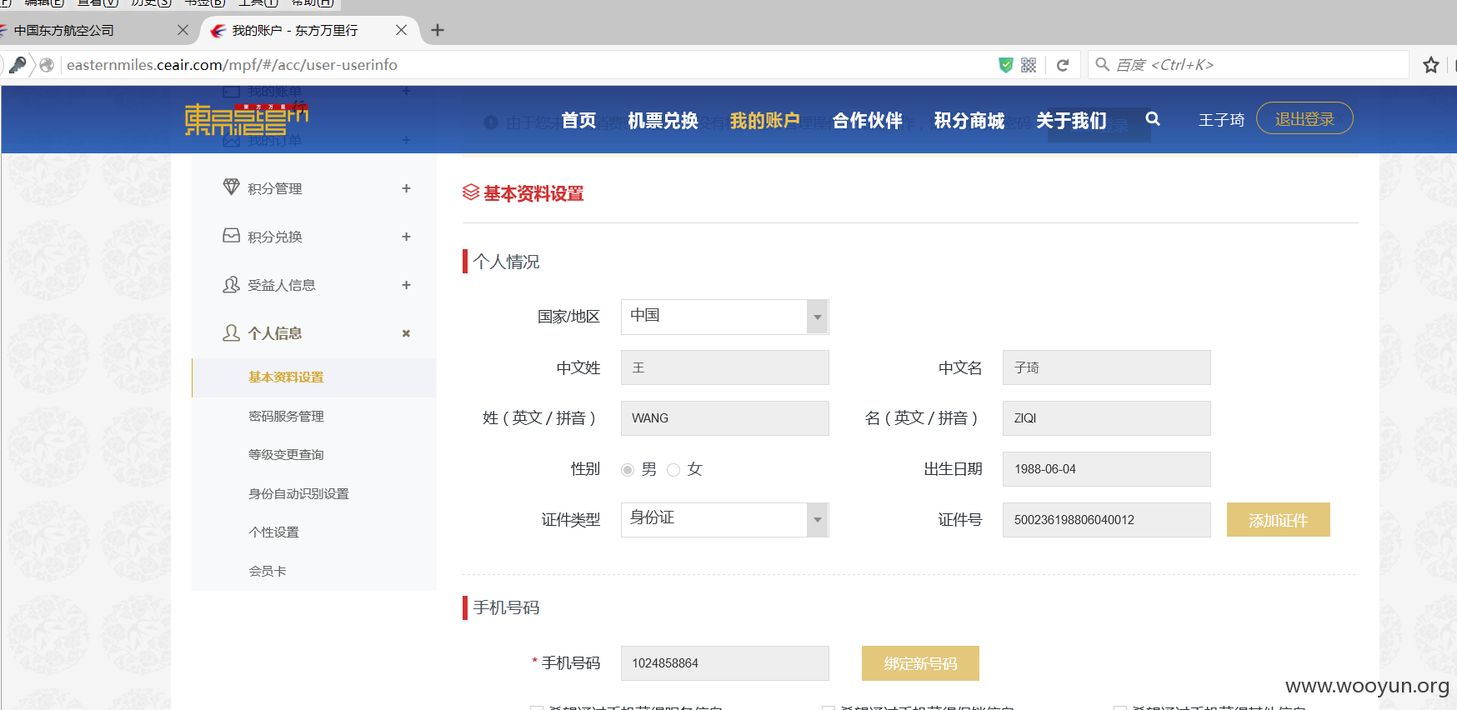Reload the page with refresh icon
1457x710 pixels.
click(x=1062, y=65)
